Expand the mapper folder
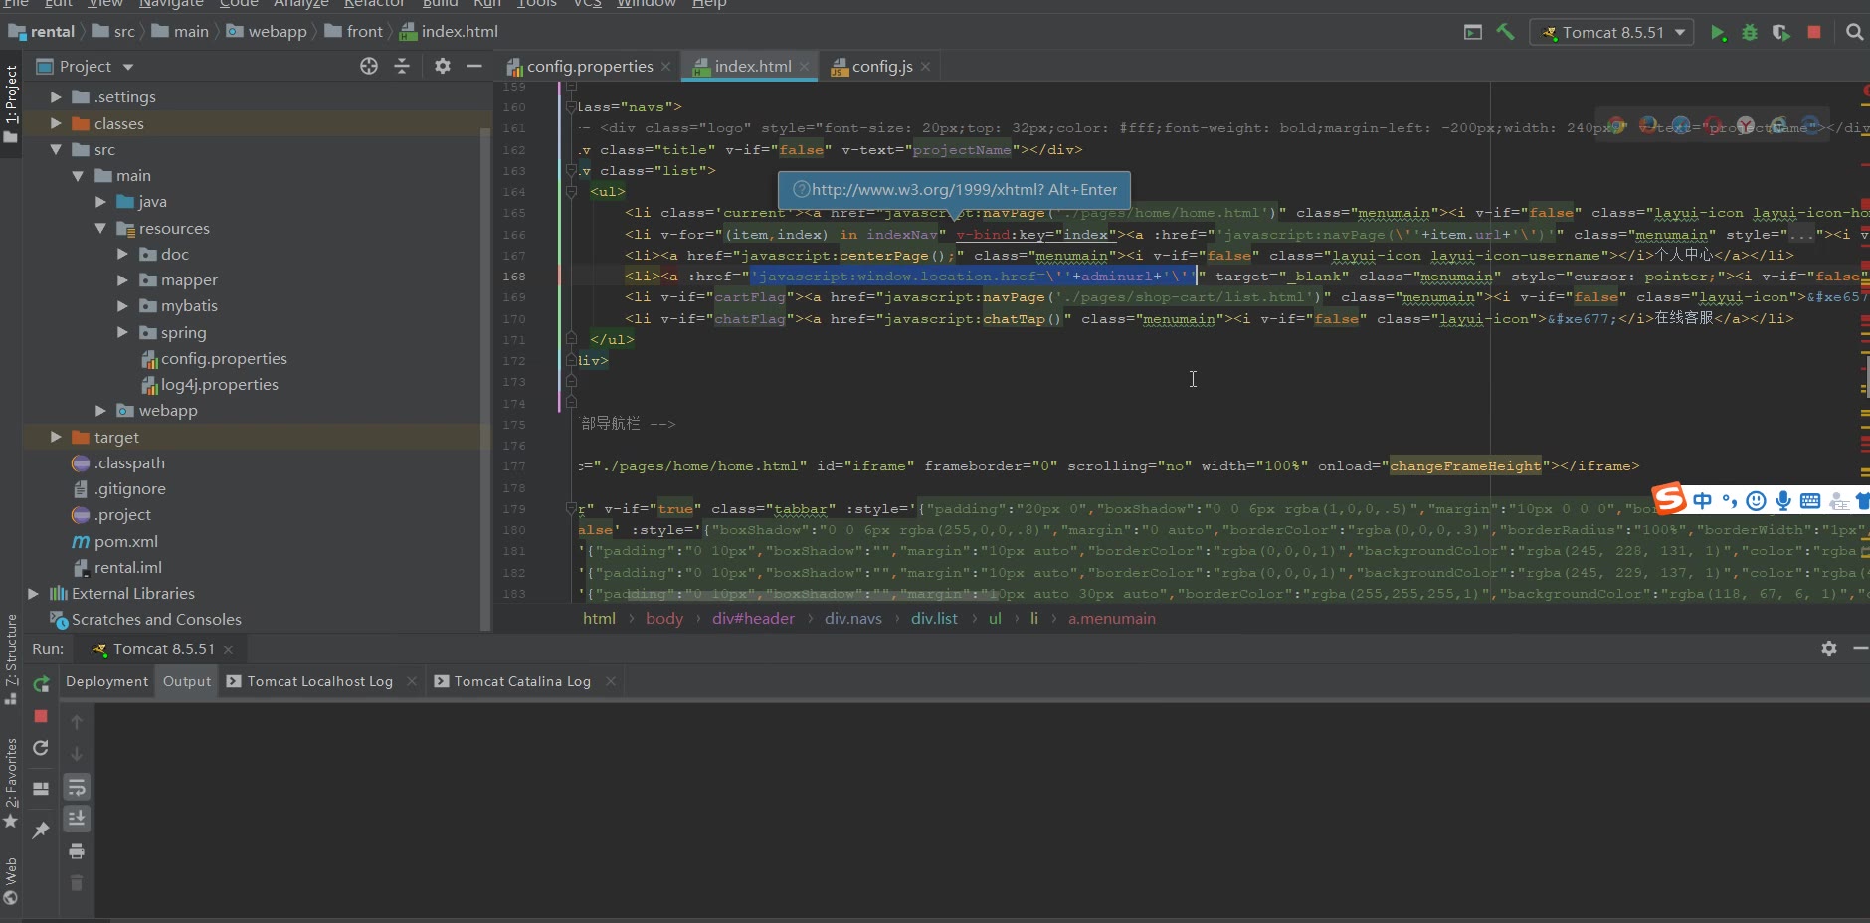1870x923 pixels. (122, 280)
